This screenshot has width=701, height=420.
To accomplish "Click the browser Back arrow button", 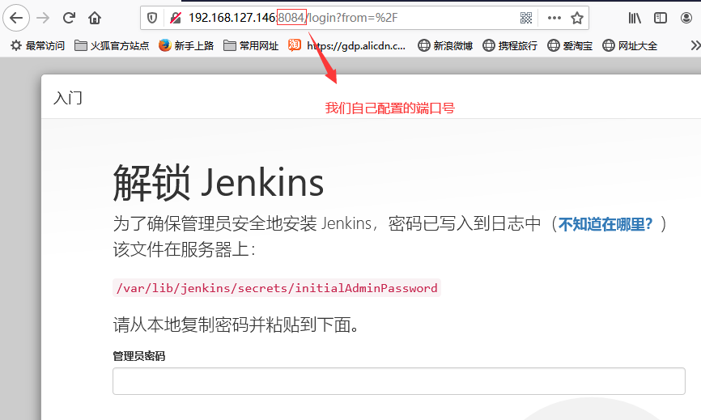I will (x=16, y=18).
